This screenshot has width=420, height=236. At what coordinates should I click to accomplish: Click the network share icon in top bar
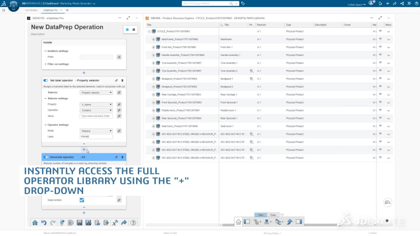click(x=402, y=3)
